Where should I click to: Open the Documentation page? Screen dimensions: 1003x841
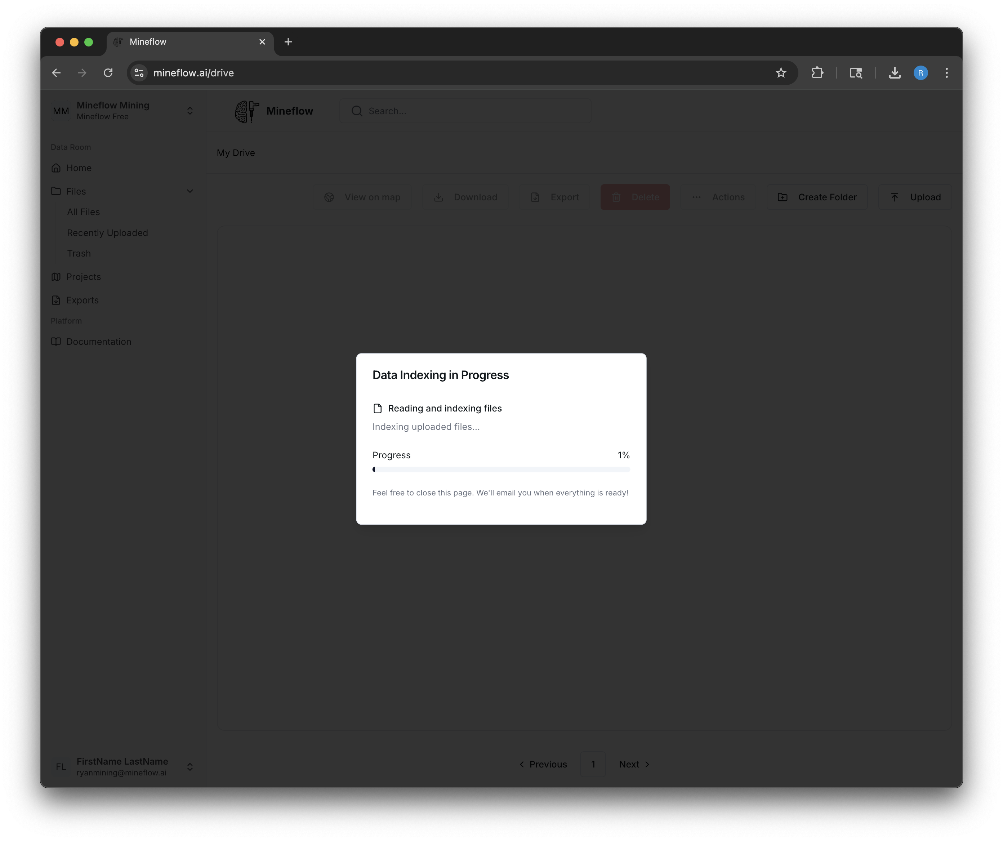(98, 342)
